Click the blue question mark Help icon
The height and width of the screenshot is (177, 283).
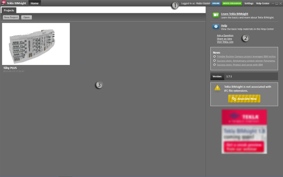pos(216,27)
